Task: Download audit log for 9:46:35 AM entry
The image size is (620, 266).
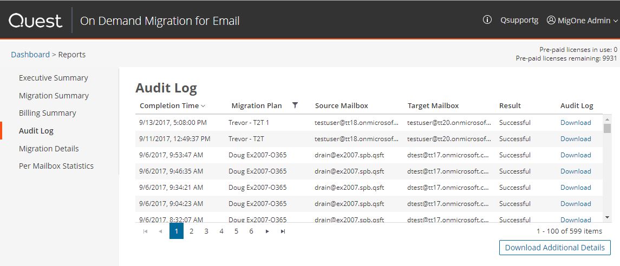Action: coord(576,171)
